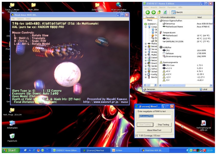Select the SAMSUNG SV1203N temperature row
The height and width of the screenshot is (154, 217).
[x=186, y=42]
